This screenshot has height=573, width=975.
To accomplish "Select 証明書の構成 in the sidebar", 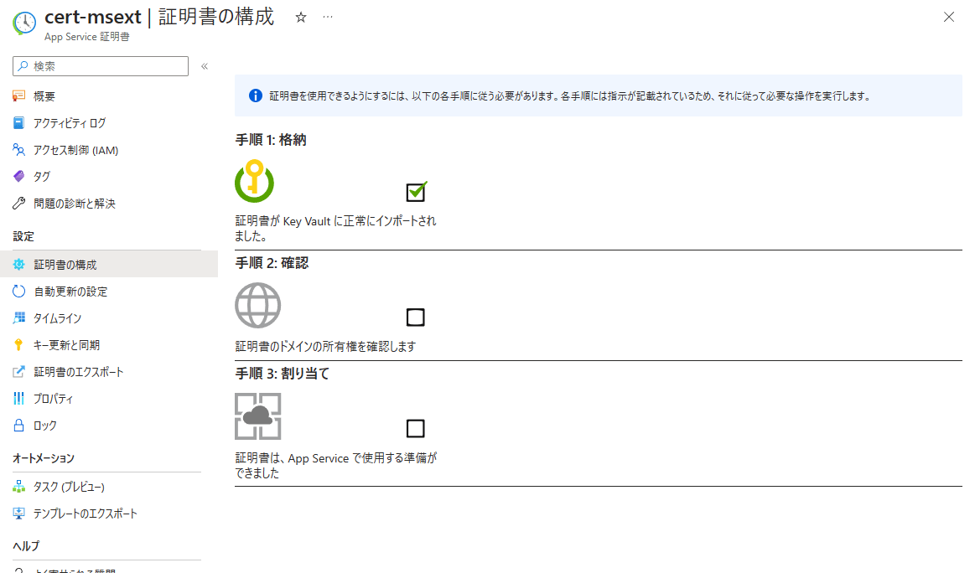I will pos(109,264).
